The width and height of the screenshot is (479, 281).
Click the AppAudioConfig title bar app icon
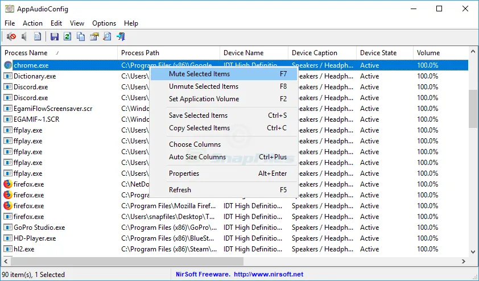pos(9,9)
